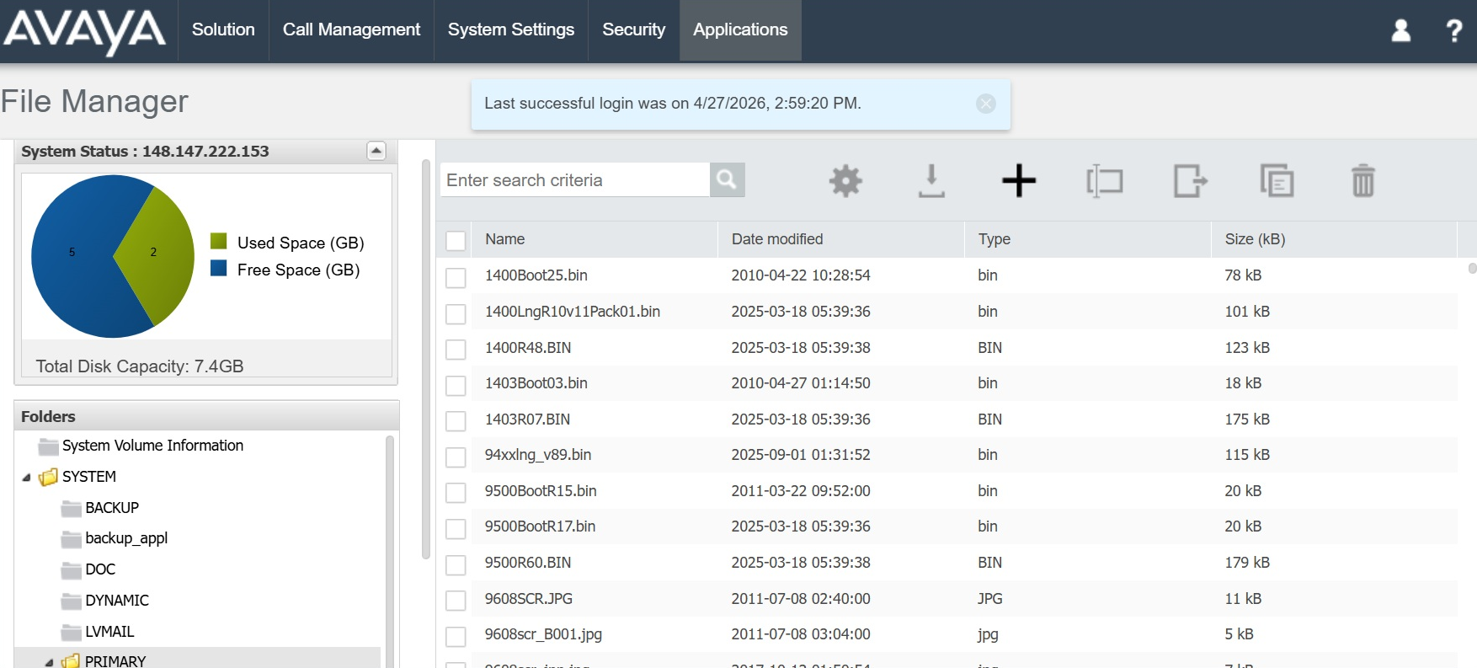Click the Total Disk Capacity: 7.4GB text
The image size is (1477, 668).
(x=140, y=366)
